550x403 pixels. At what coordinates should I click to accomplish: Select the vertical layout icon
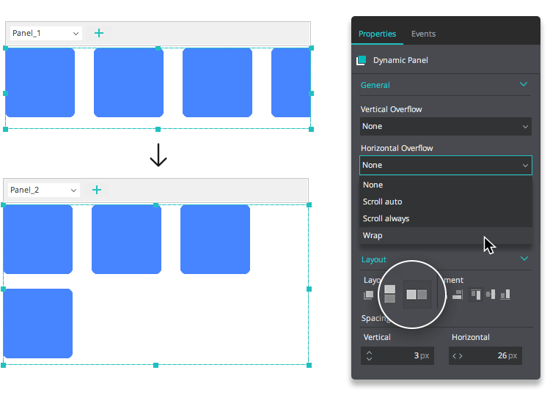(389, 294)
